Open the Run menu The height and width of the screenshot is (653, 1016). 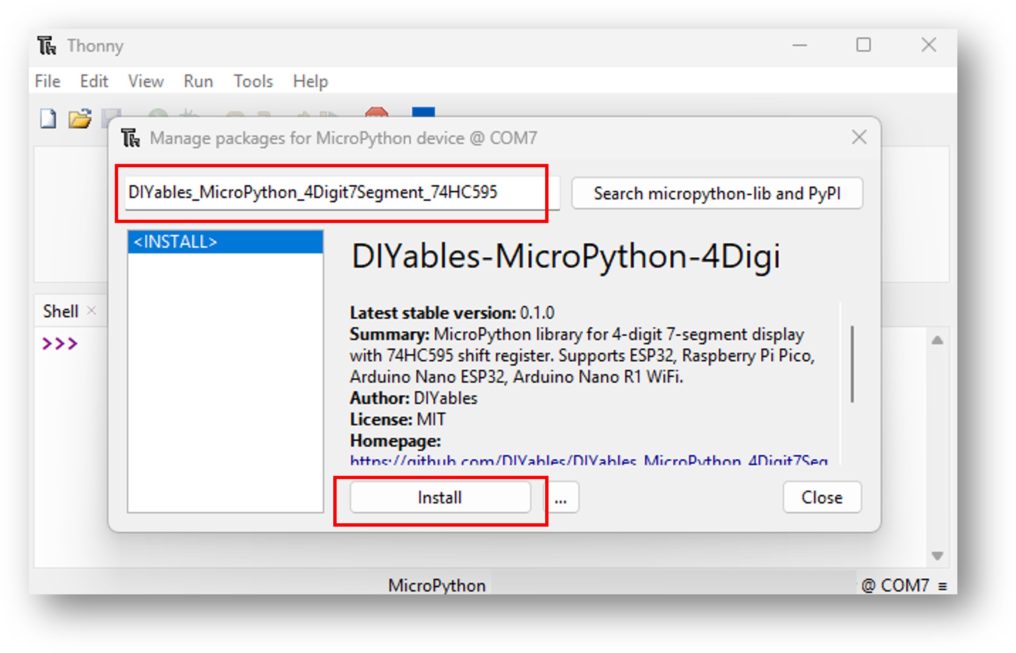(x=198, y=81)
